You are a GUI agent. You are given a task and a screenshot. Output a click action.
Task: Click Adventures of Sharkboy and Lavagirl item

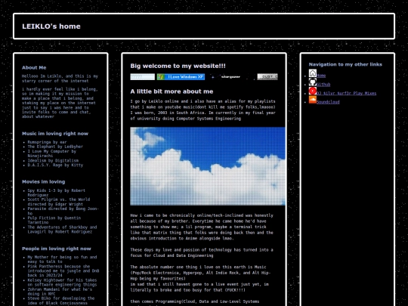coord(62,230)
